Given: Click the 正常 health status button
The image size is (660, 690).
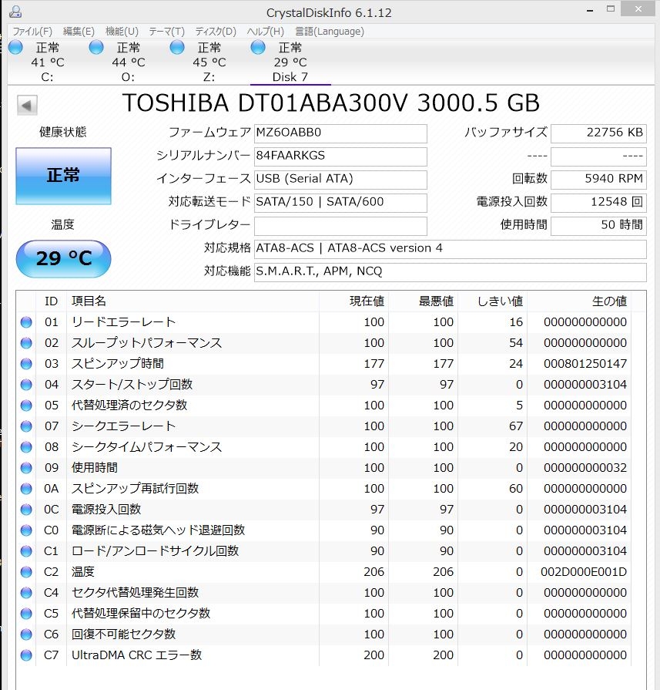Looking at the screenshot, I should pyautogui.click(x=63, y=176).
